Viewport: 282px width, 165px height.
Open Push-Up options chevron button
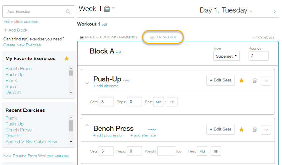pos(266,81)
